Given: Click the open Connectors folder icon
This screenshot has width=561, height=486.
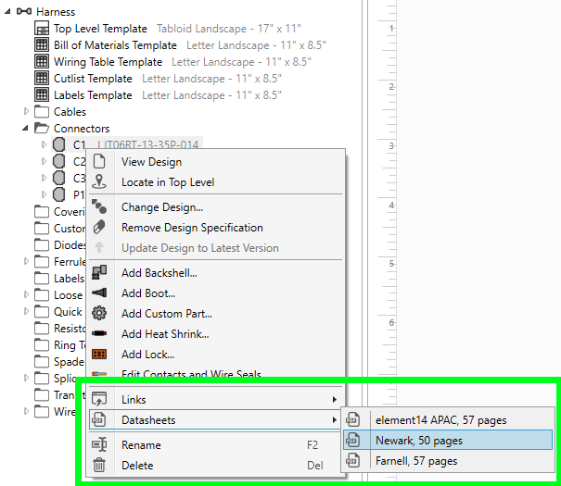Looking at the screenshot, I should tap(42, 128).
